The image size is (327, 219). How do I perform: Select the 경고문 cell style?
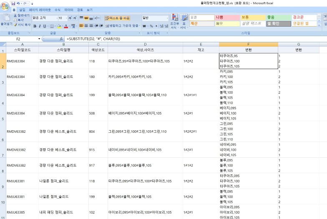(x=304, y=17)
